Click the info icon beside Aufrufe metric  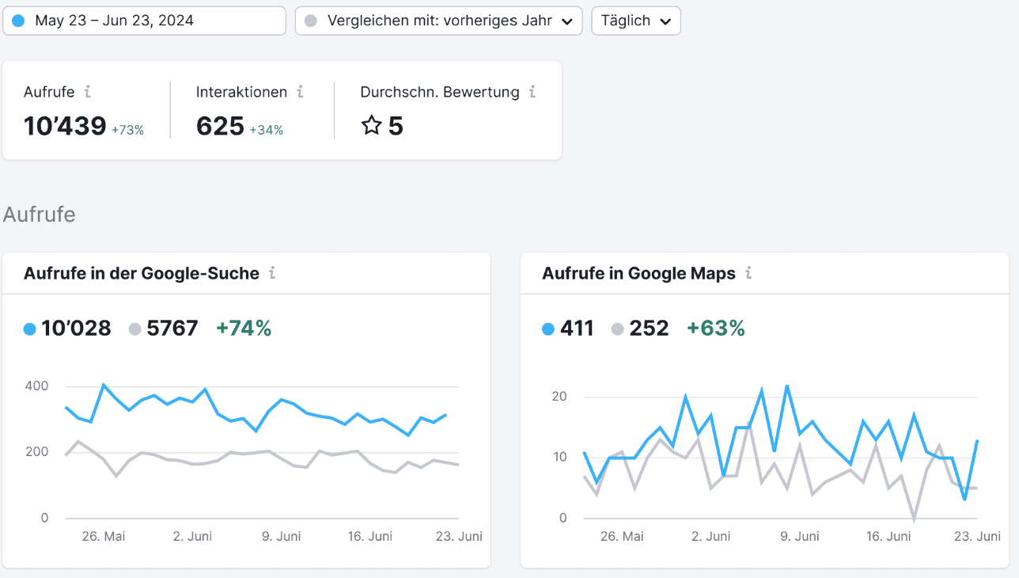tap(87, 92)
